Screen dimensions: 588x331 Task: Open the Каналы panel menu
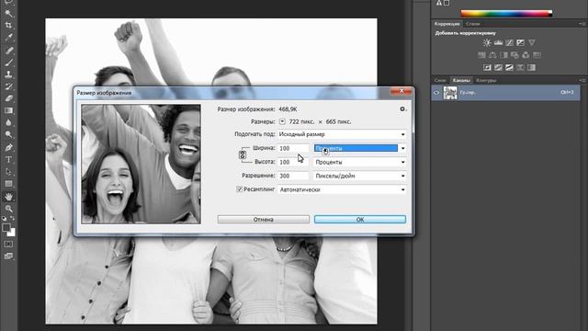click(x=582, y=80)
